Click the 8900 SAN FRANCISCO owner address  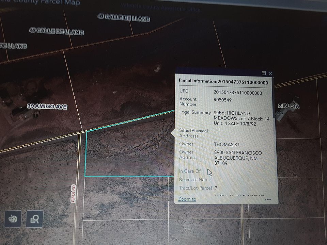coord(238,158)
